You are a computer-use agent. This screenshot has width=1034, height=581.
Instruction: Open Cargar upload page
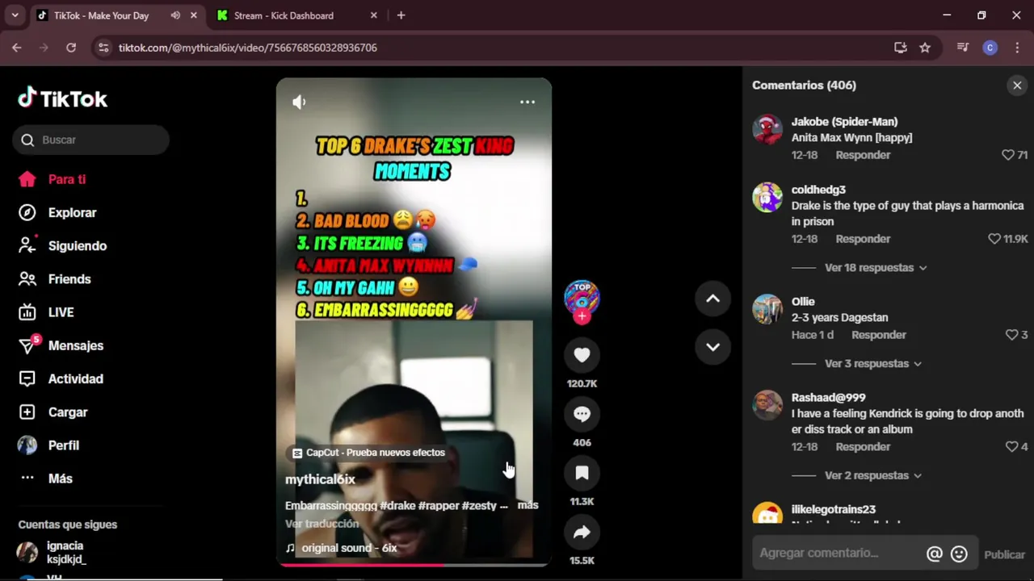tap(53, 412)
